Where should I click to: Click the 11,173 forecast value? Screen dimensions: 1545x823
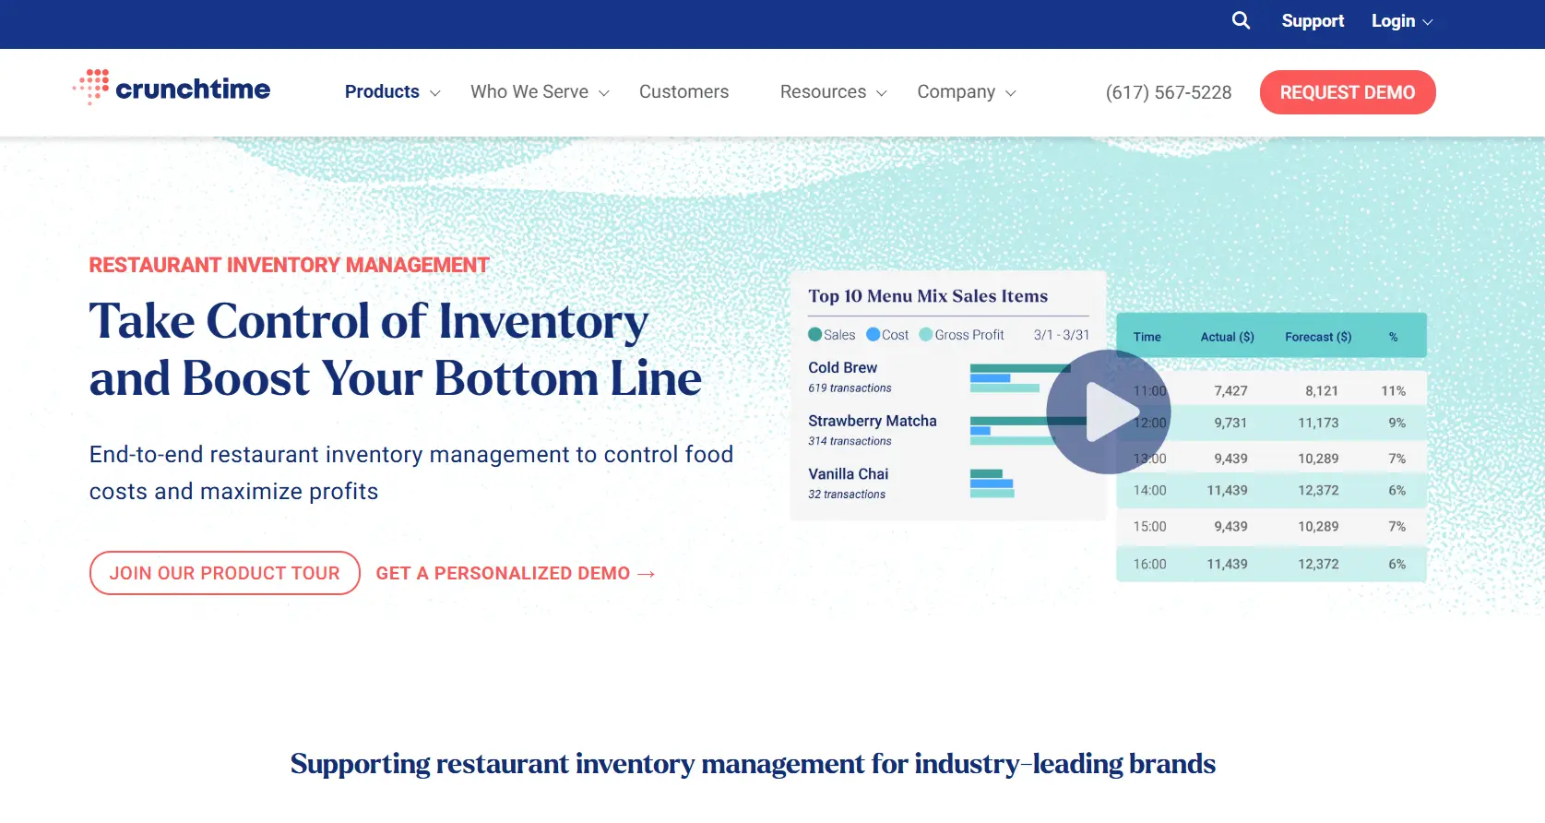coord(1318,423)
